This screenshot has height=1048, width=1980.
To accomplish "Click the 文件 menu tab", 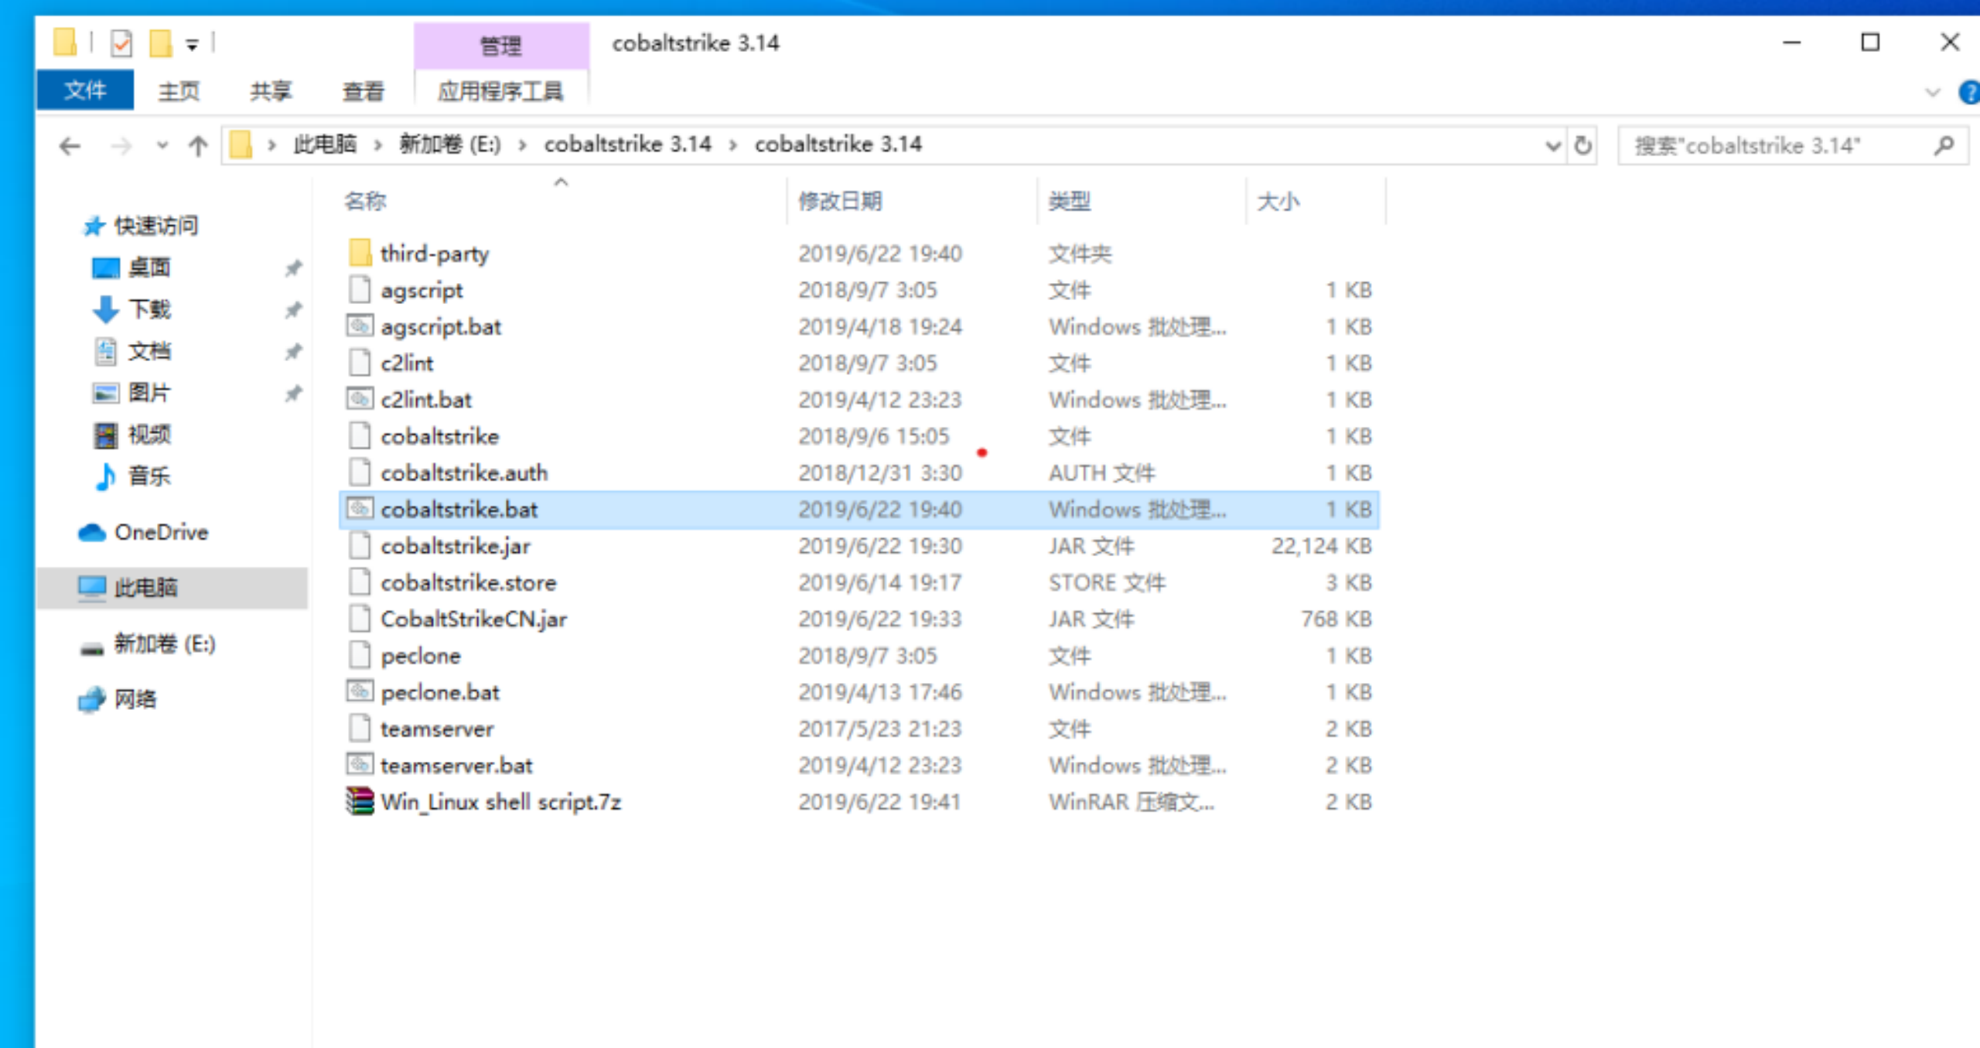I will pos(83,89).
